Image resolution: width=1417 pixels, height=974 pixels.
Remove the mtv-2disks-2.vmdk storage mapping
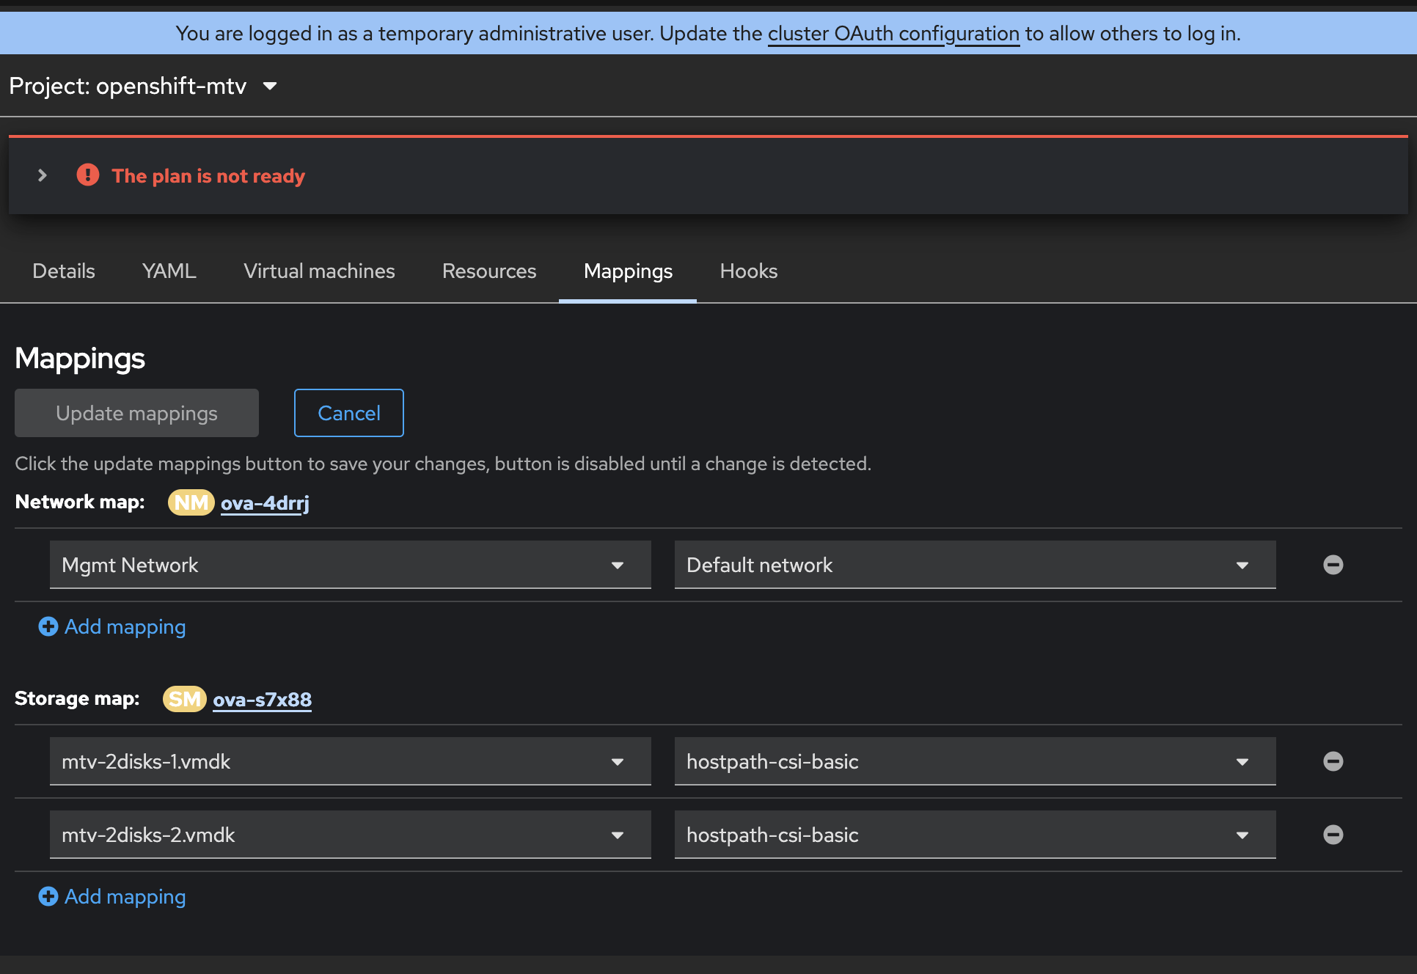coord(1333,835)
